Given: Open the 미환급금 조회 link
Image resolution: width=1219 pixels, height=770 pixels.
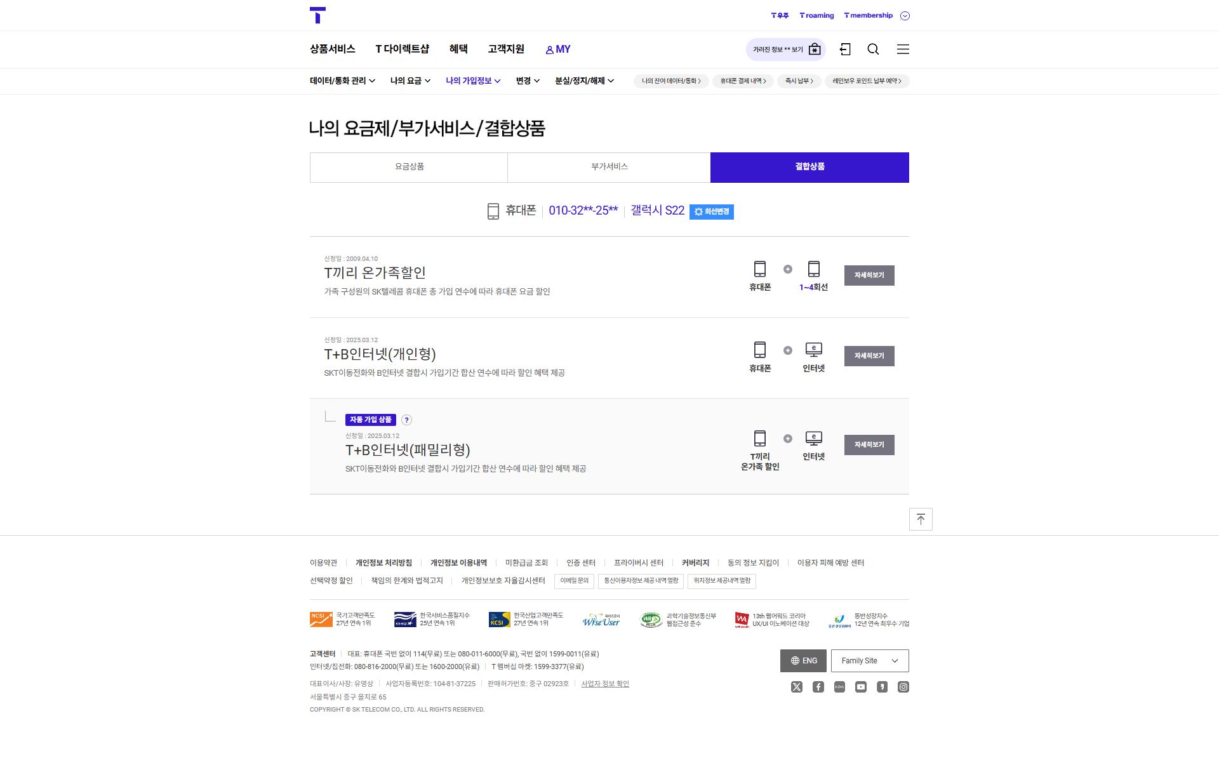Looking at the screenshot, I should coord(526,563).
